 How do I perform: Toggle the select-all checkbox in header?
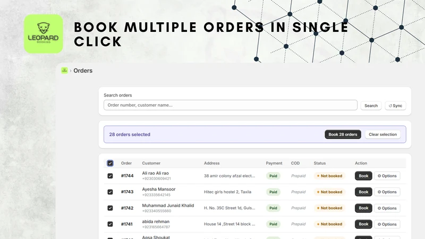[110, 163]
